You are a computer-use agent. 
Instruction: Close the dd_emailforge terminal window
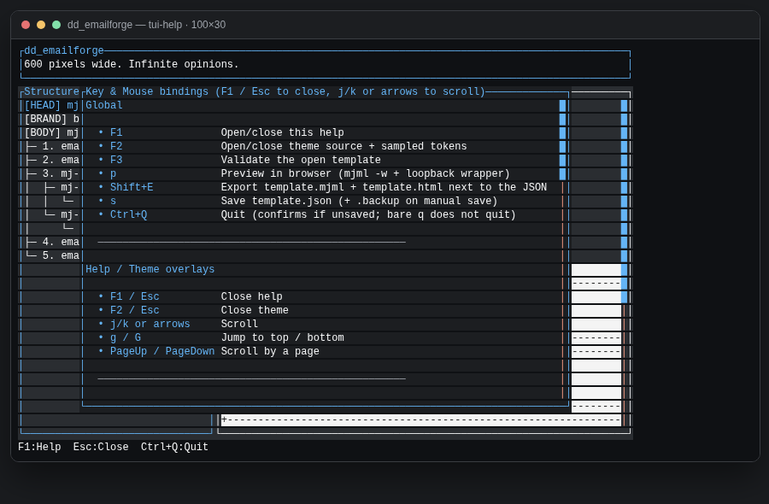tap(26, 25)
